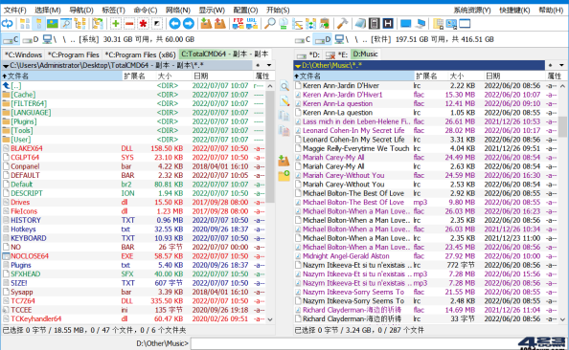
Task: Open FTP connect icon
Action: [239, 24]
